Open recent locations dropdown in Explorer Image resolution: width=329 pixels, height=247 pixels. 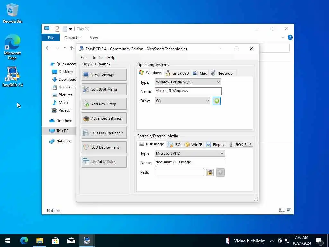[x=65, y=48]
